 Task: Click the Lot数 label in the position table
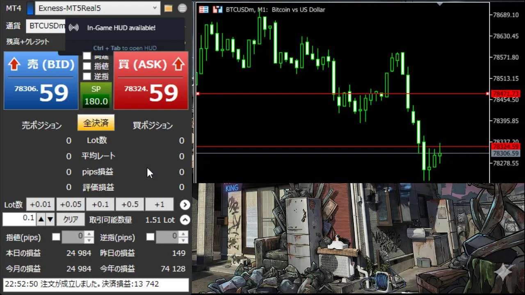point(97,140)
